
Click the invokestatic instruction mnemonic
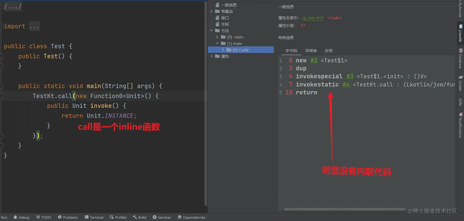(317, 84)
